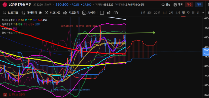Open the 메모 notepad
This screenshot has height=98, width=209.
[x=178, y=5]
